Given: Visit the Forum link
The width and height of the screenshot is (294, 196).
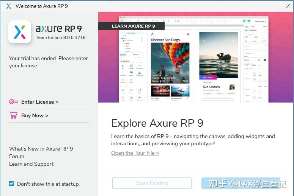Looking at the screenshot, I should tap(17, 156).
